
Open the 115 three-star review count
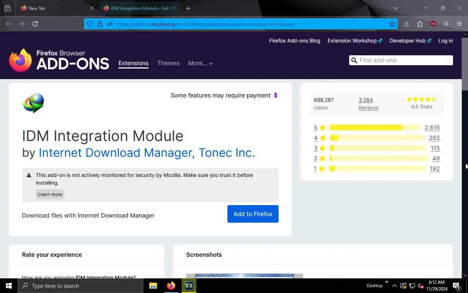(435, 148)
